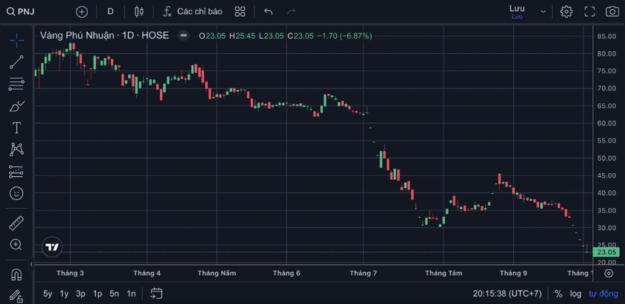Open chart settings gear icon
Viewport: 625px width, 304px height.
pos(566,12)
